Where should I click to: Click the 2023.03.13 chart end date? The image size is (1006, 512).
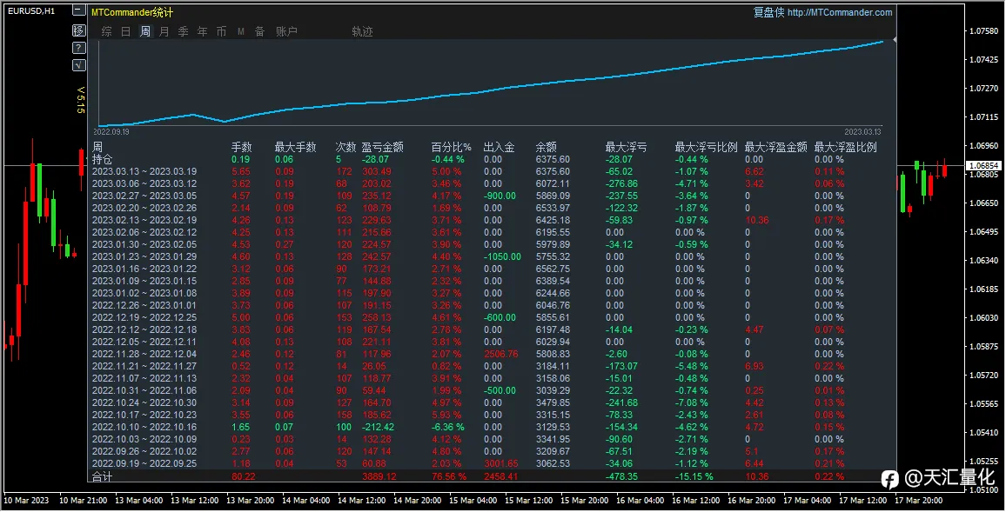(x=862, y=132)
